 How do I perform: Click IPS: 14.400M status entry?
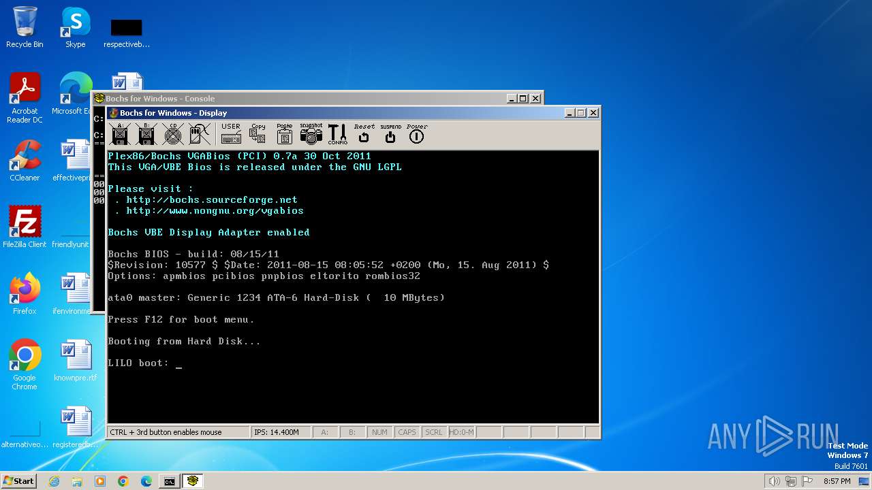click(x=281, y=432)
